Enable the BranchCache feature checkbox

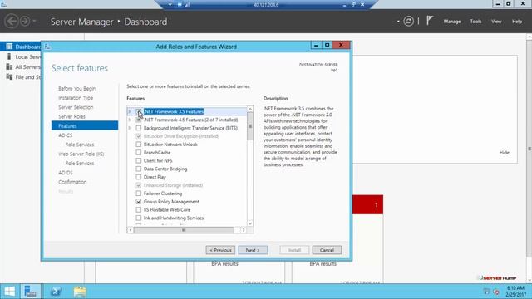click(139, 152)
